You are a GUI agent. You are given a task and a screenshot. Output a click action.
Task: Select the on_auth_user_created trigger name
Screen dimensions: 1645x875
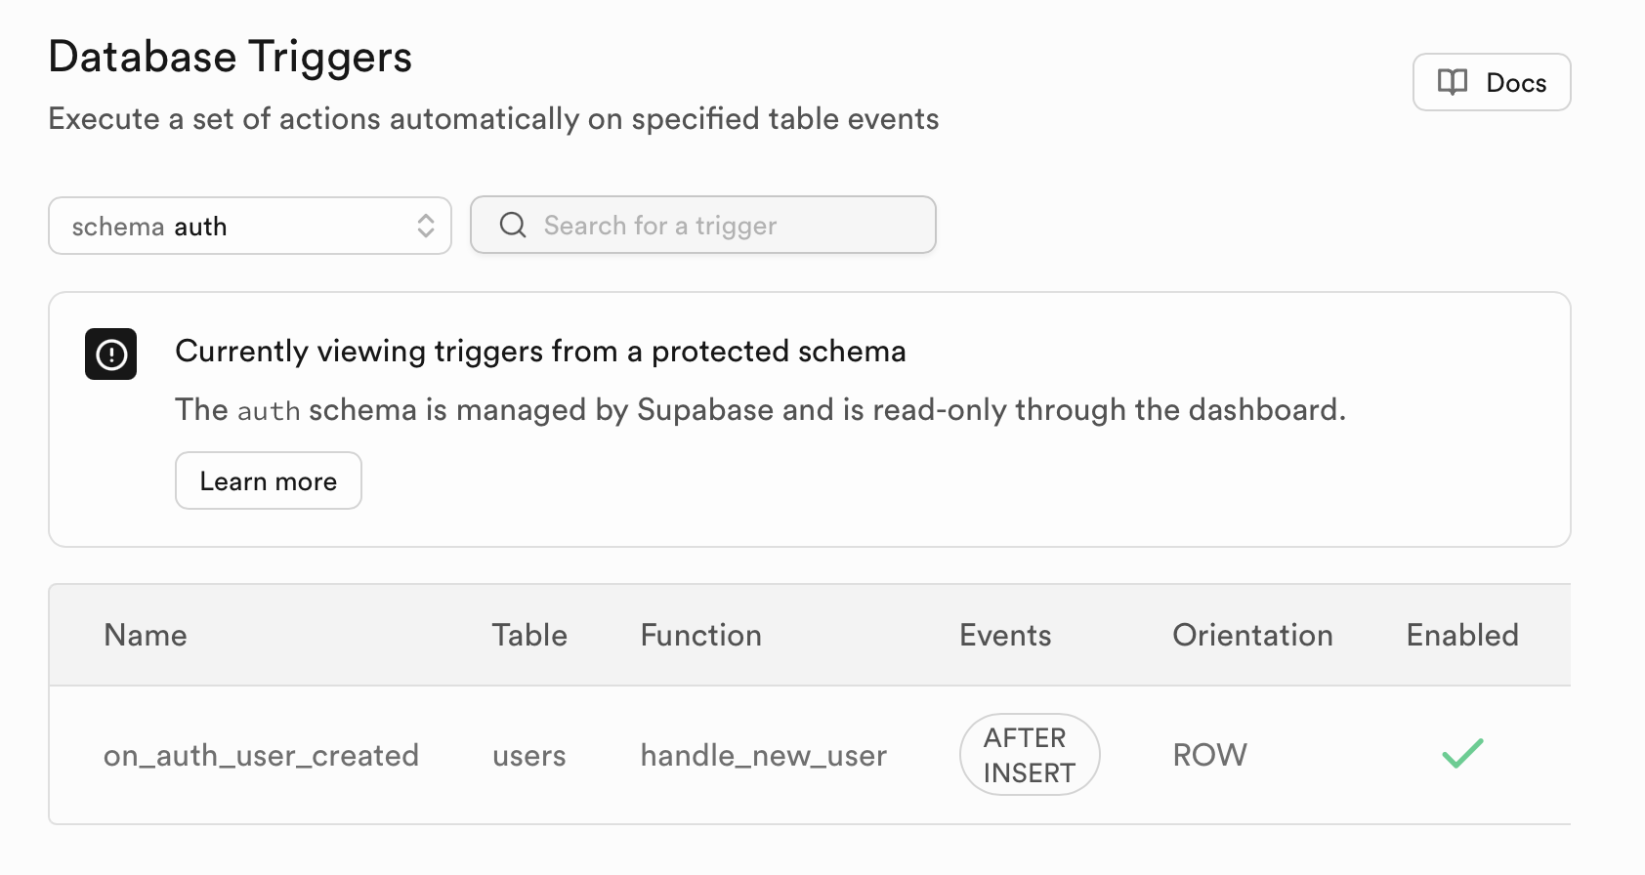[261, 755]
